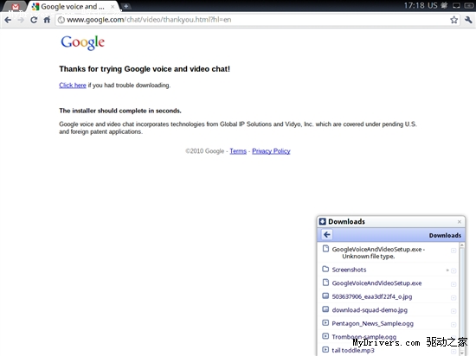Click the site info icon in address bar
The image size is (476, 356).
coord(61,20)
